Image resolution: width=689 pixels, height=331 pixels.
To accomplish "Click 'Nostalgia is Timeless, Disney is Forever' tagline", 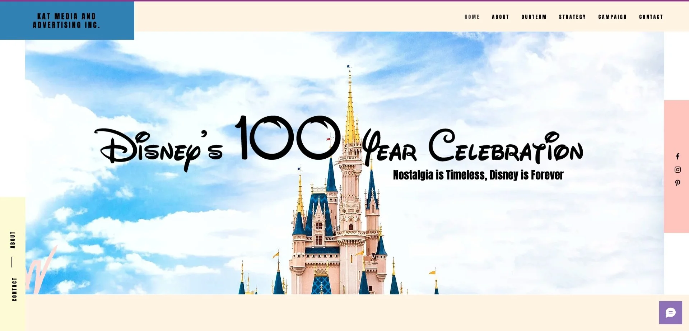I will click(x=478, y=175).
